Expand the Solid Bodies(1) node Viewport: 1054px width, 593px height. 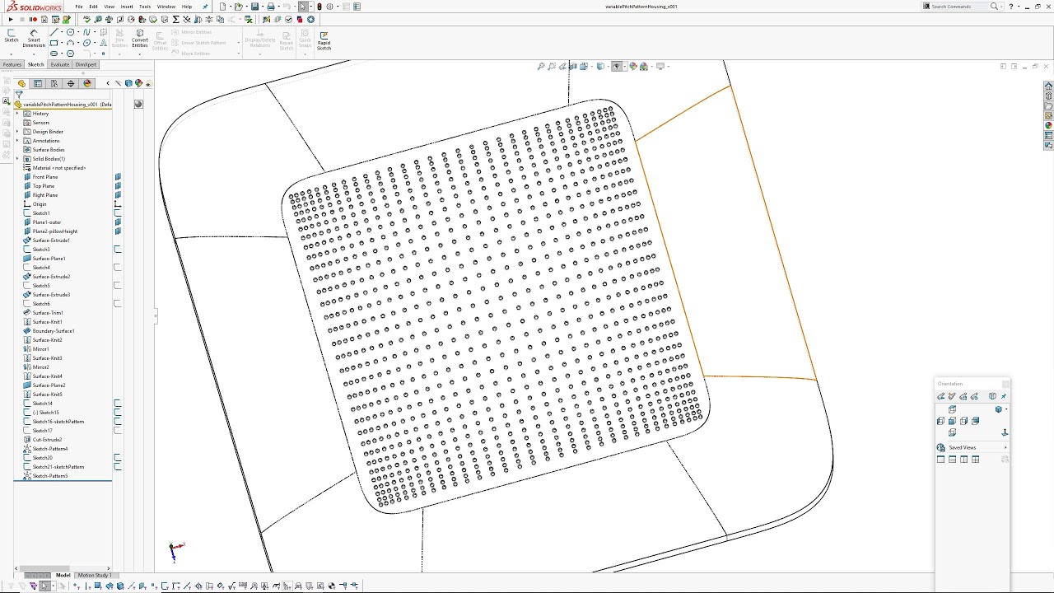point(17,159)
